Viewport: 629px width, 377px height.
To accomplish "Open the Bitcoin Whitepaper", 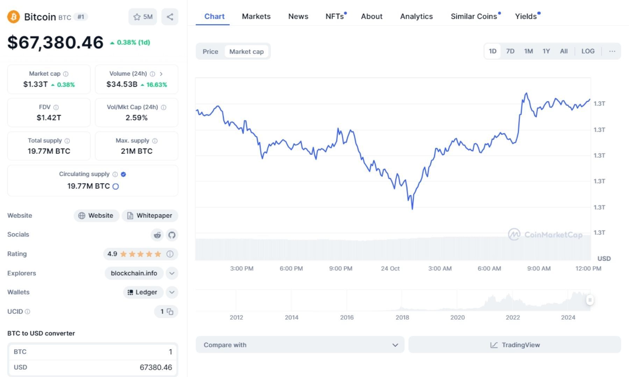I will [x=150, y=215].
